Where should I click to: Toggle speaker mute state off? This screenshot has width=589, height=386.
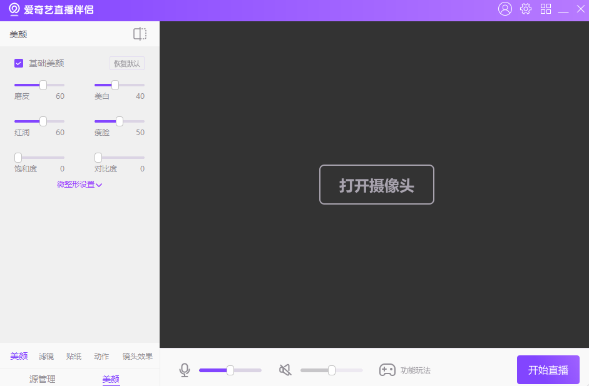click(285, 370)
